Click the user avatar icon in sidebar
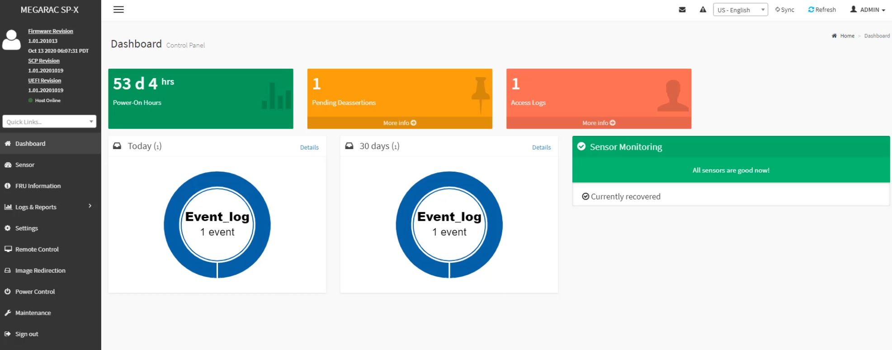The width and height of the screenshot is (892, 350). (x=11, y=40)
